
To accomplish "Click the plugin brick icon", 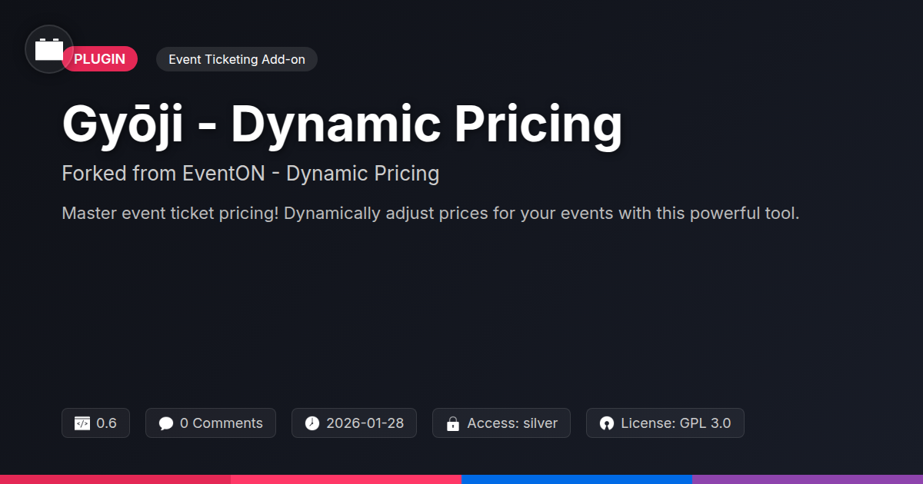I will 49,50.
